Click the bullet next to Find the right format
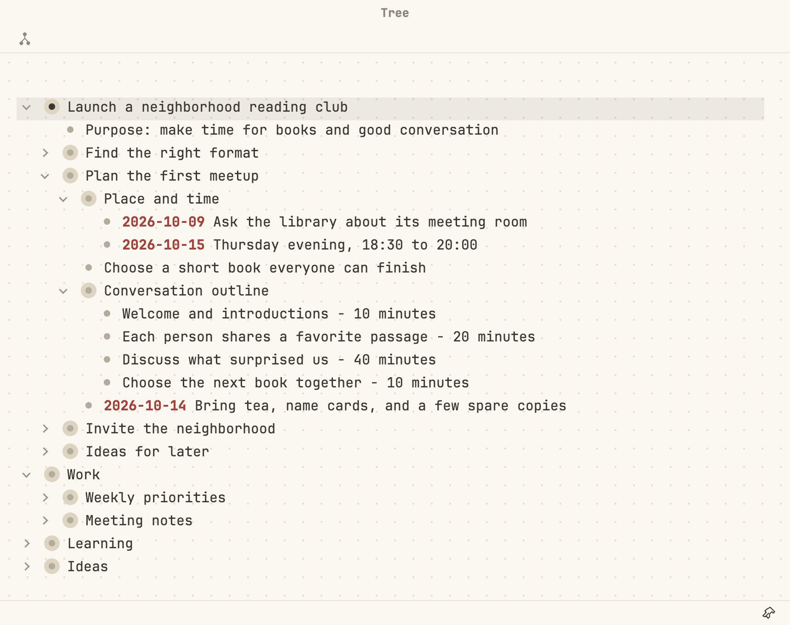 click(70, 153)
